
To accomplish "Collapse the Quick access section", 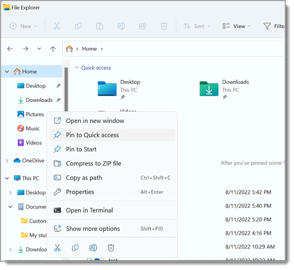I will (77, 67).
